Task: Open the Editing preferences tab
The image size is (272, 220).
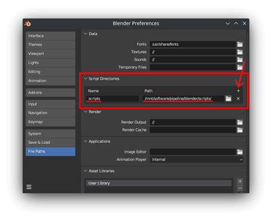Action: 50,72
